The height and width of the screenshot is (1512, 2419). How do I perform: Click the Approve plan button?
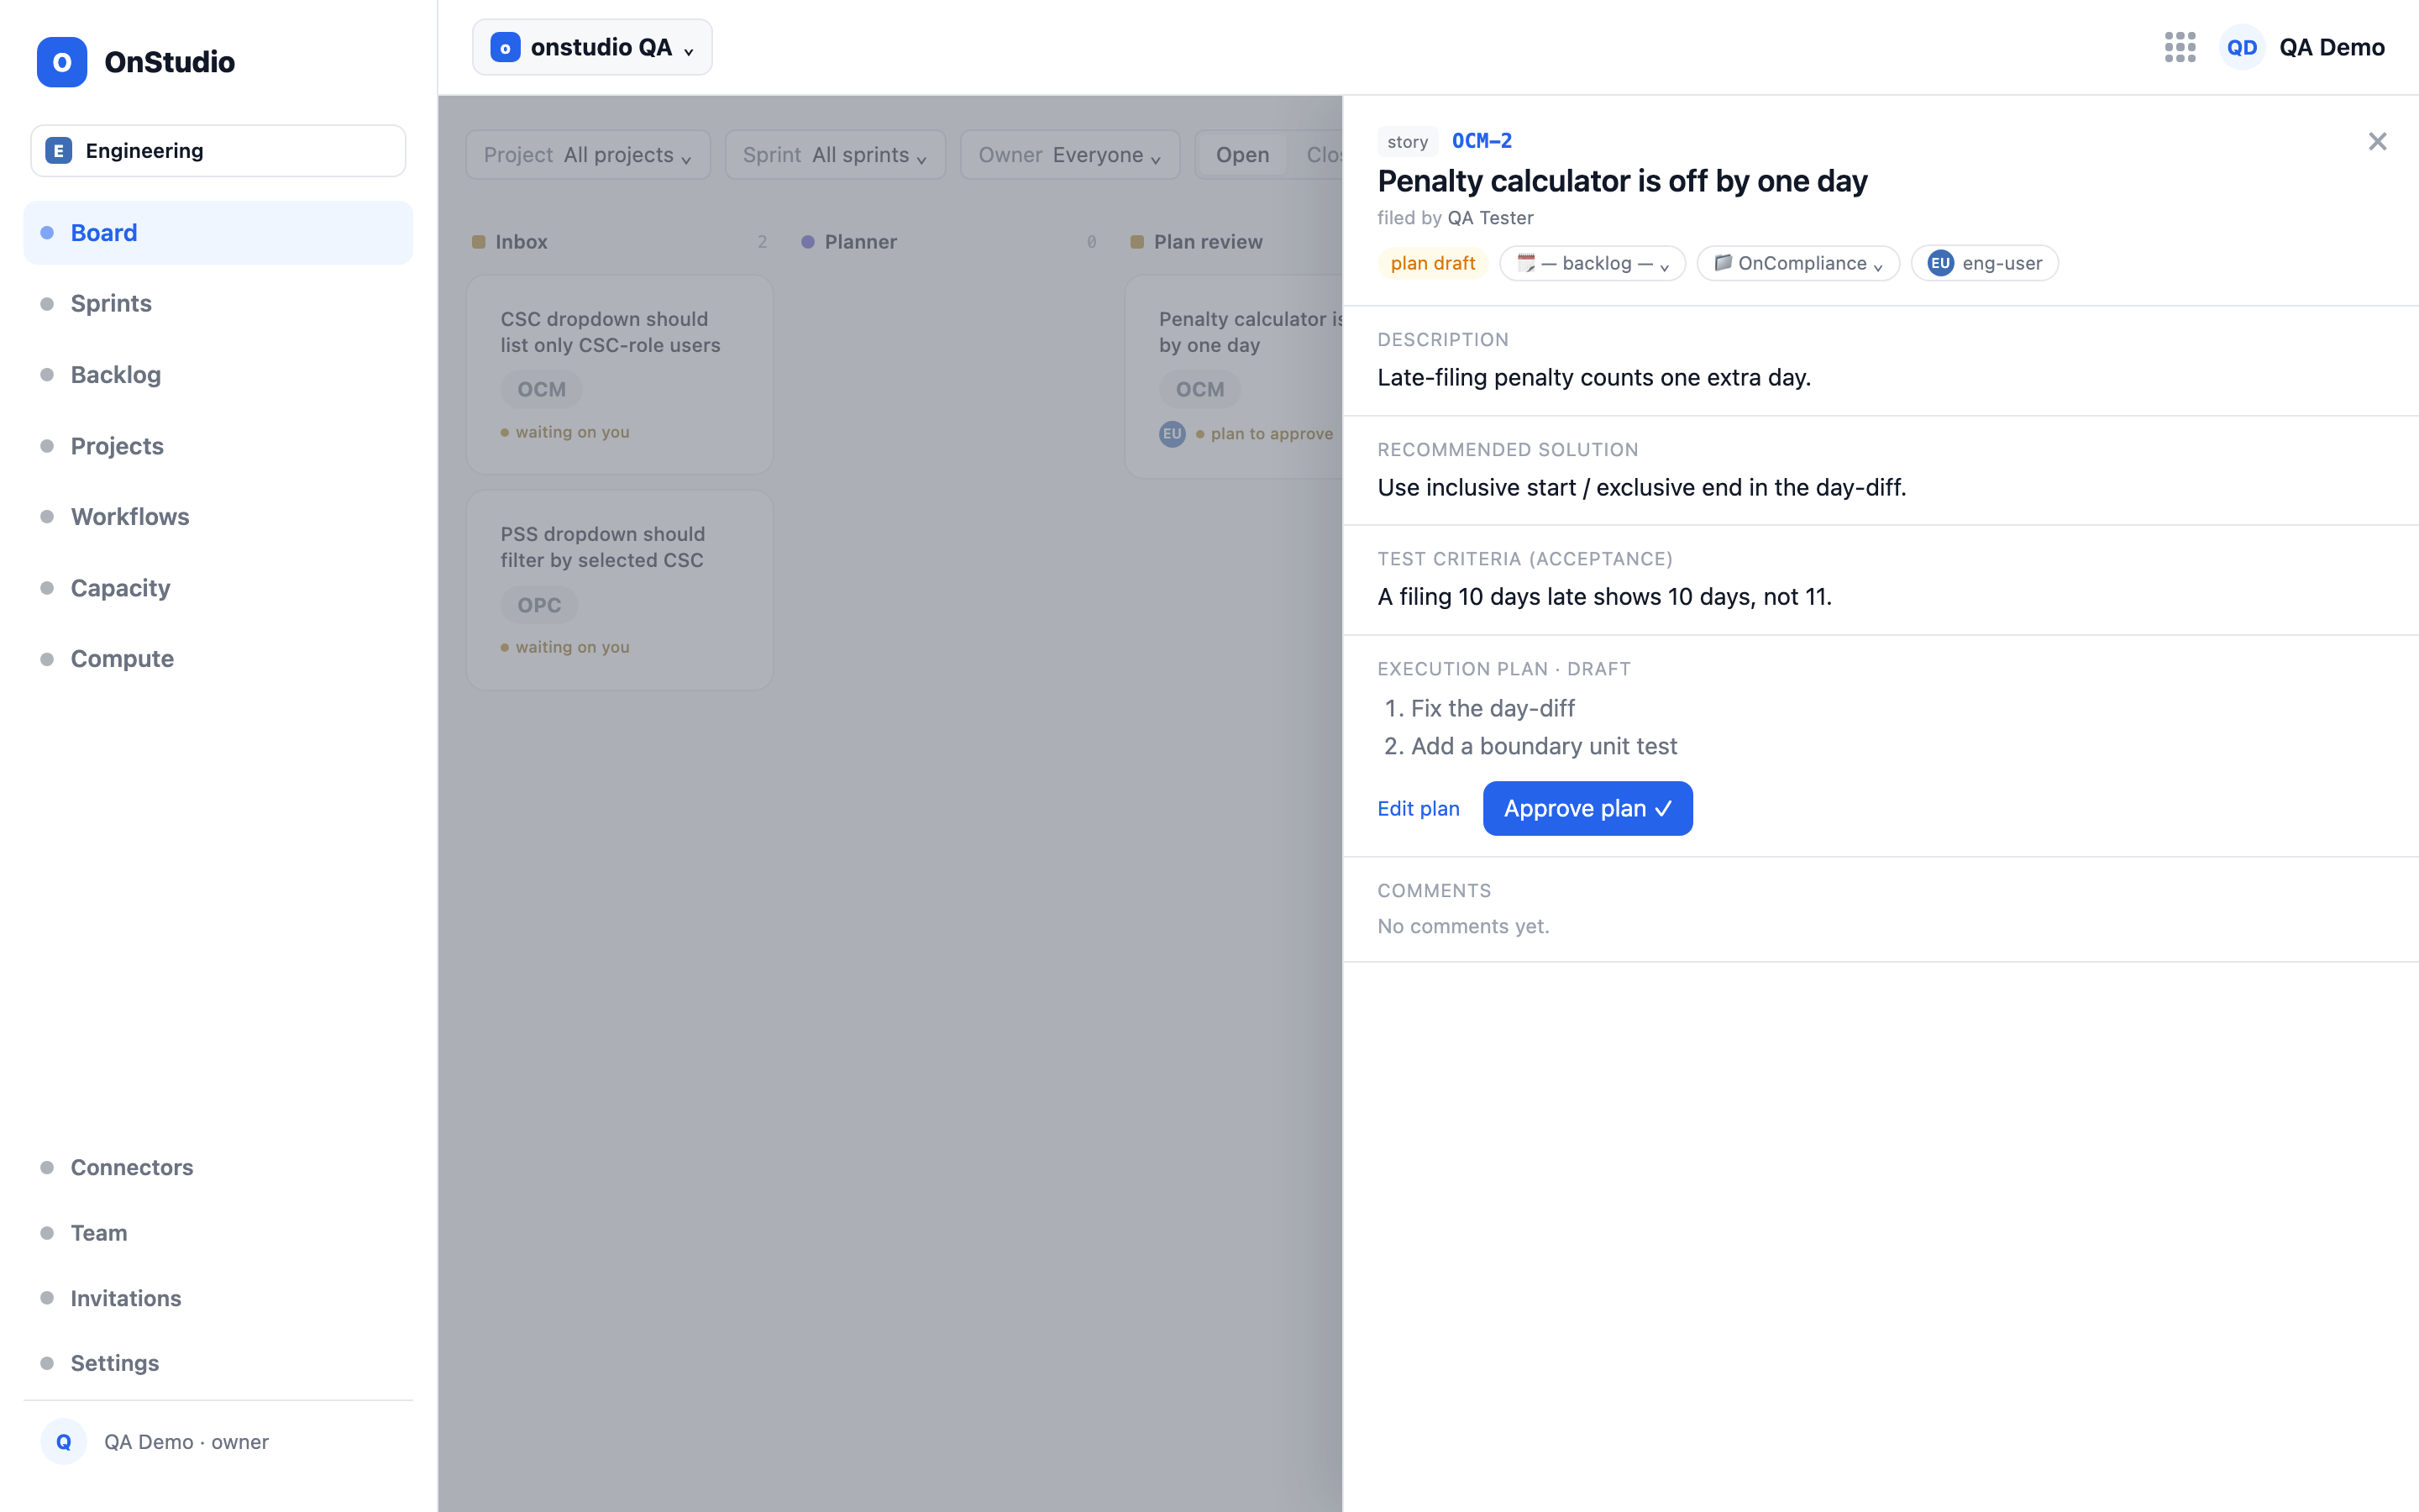point(1587,808)
